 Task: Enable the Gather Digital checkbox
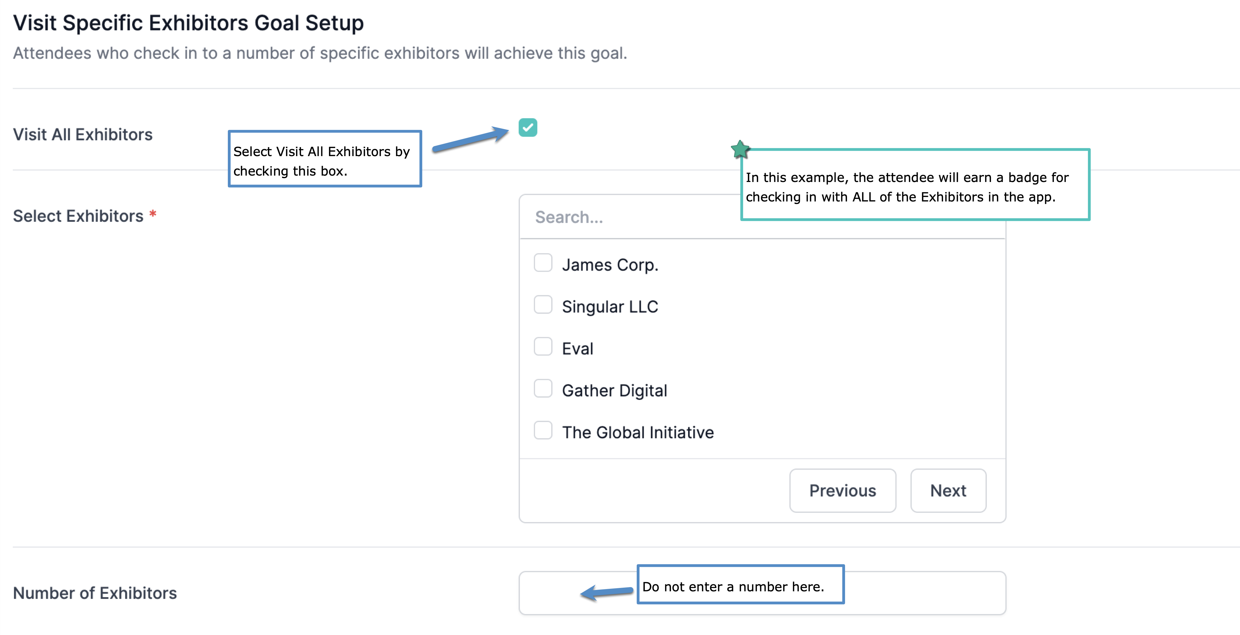coord(543,388)
